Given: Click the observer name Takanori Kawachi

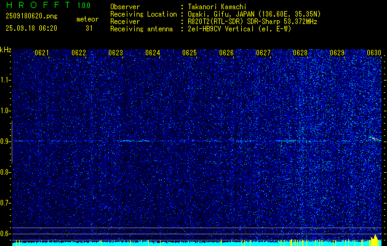Looking at the screenshot, I should click(217, 7).
